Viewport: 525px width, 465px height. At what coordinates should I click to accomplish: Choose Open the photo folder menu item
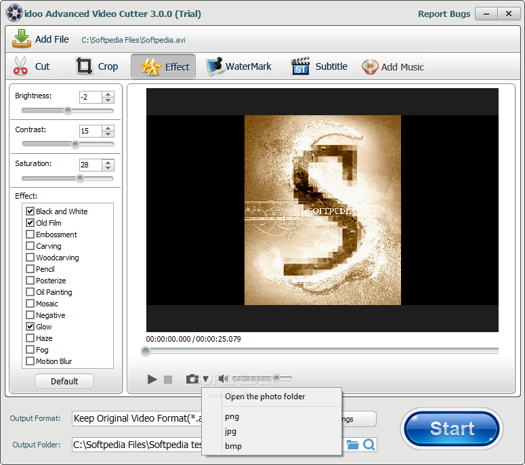[x=272, y=397]
